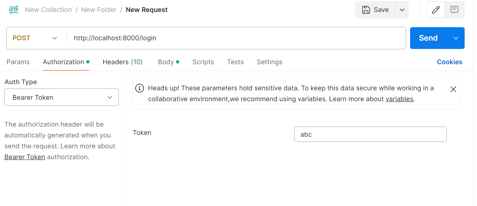Viewport: 477px width, 206px height.
Task: Click the HTTP request type icon
Action: click(x=13, y=10)
